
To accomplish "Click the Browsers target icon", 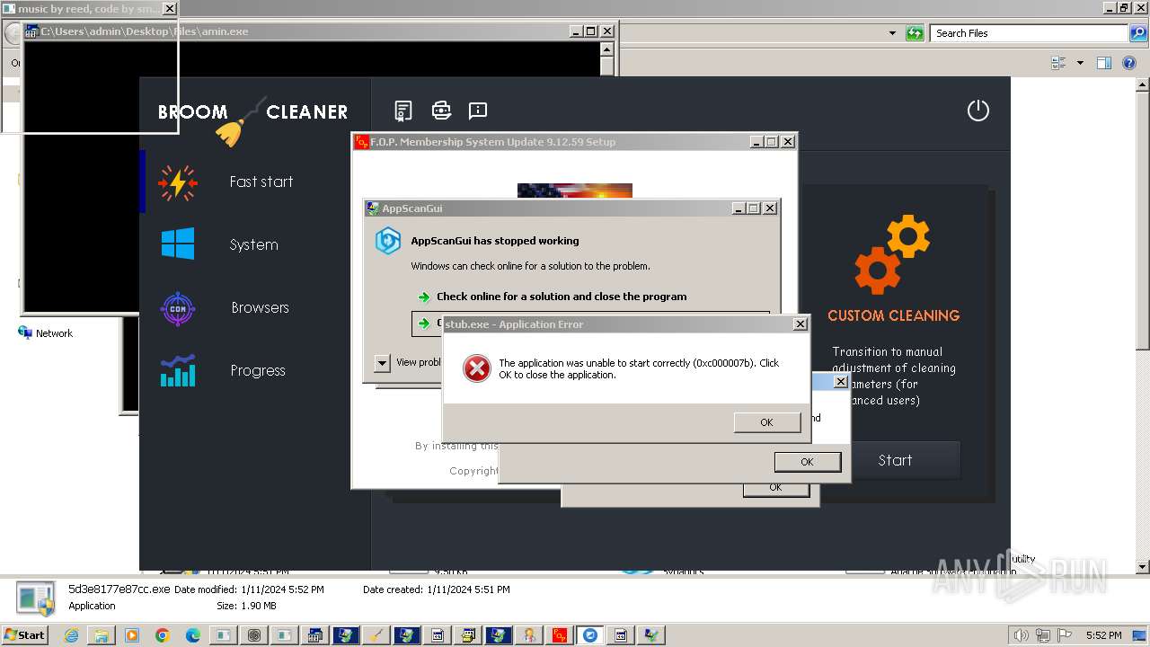I will 178,308.
